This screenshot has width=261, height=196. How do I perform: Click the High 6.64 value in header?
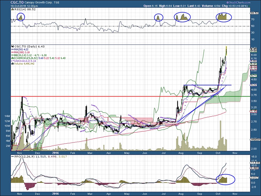tap(165, 6)
